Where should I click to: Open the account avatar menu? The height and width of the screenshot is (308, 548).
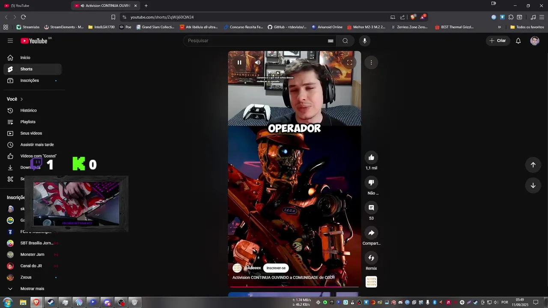535,41
